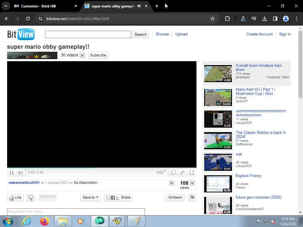Open Explore Frenzy video link
Screen dimensions: 303x227
(249, 176)
